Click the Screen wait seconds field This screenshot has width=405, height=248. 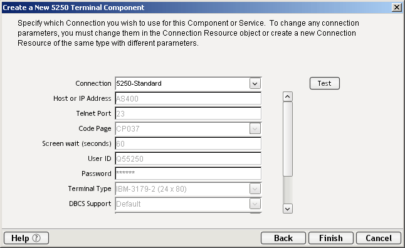tap(188, 143)
